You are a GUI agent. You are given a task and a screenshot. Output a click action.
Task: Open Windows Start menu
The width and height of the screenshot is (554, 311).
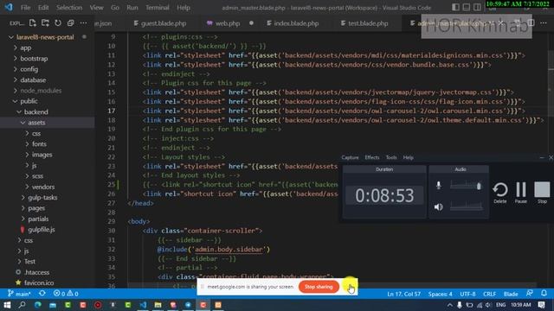pyautogui.click(x=7, y=305)
